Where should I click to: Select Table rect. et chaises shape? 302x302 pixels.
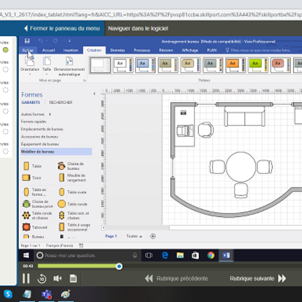point(74,216)
